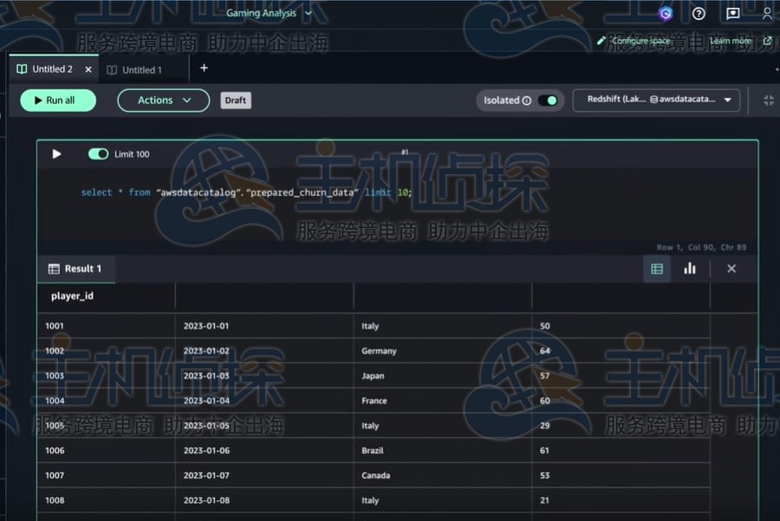Open the Redshift connection dropdown
The height and width of the screenshot is (521, 780).
pyautogui.click(x=656, y=100)
